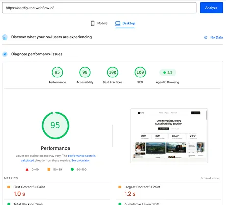Click the desktop laptop icon
Image resolution: width=226 pixels, height=205 pixels.
coord(118,23)
